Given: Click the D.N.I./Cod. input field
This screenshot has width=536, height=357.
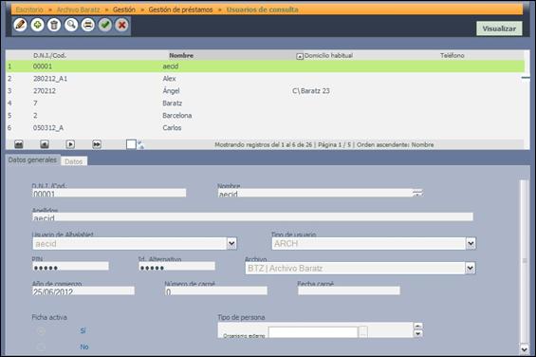Looking at the screenshot, I should [109, 193].
